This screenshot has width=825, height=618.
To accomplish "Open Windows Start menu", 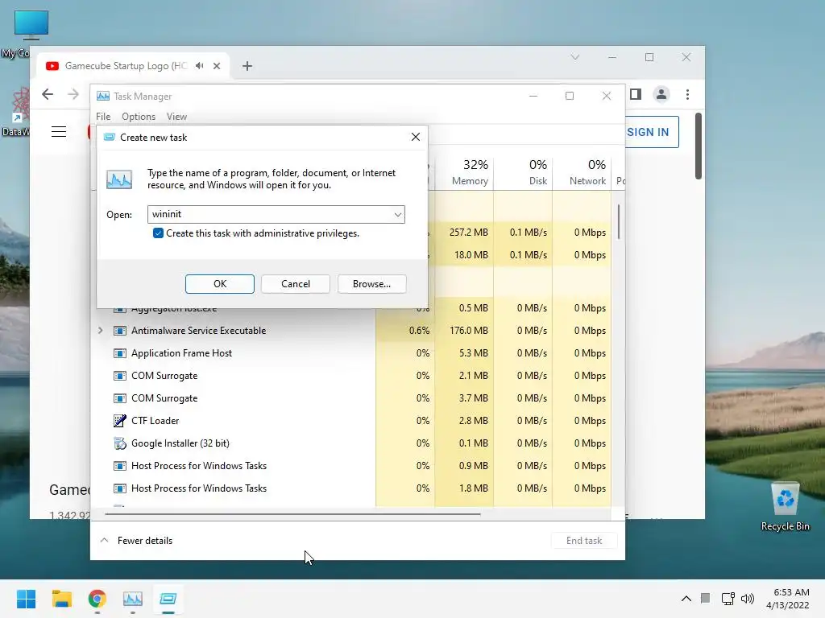I will 26,599.
